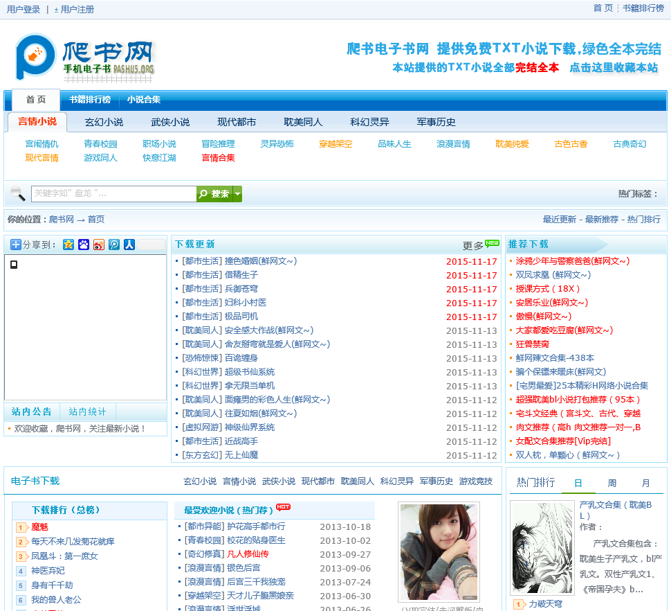Open 书籍排行榜 link in top right
Screen dimensions: 671x611
pyautogui.click(x=643, y=8)
